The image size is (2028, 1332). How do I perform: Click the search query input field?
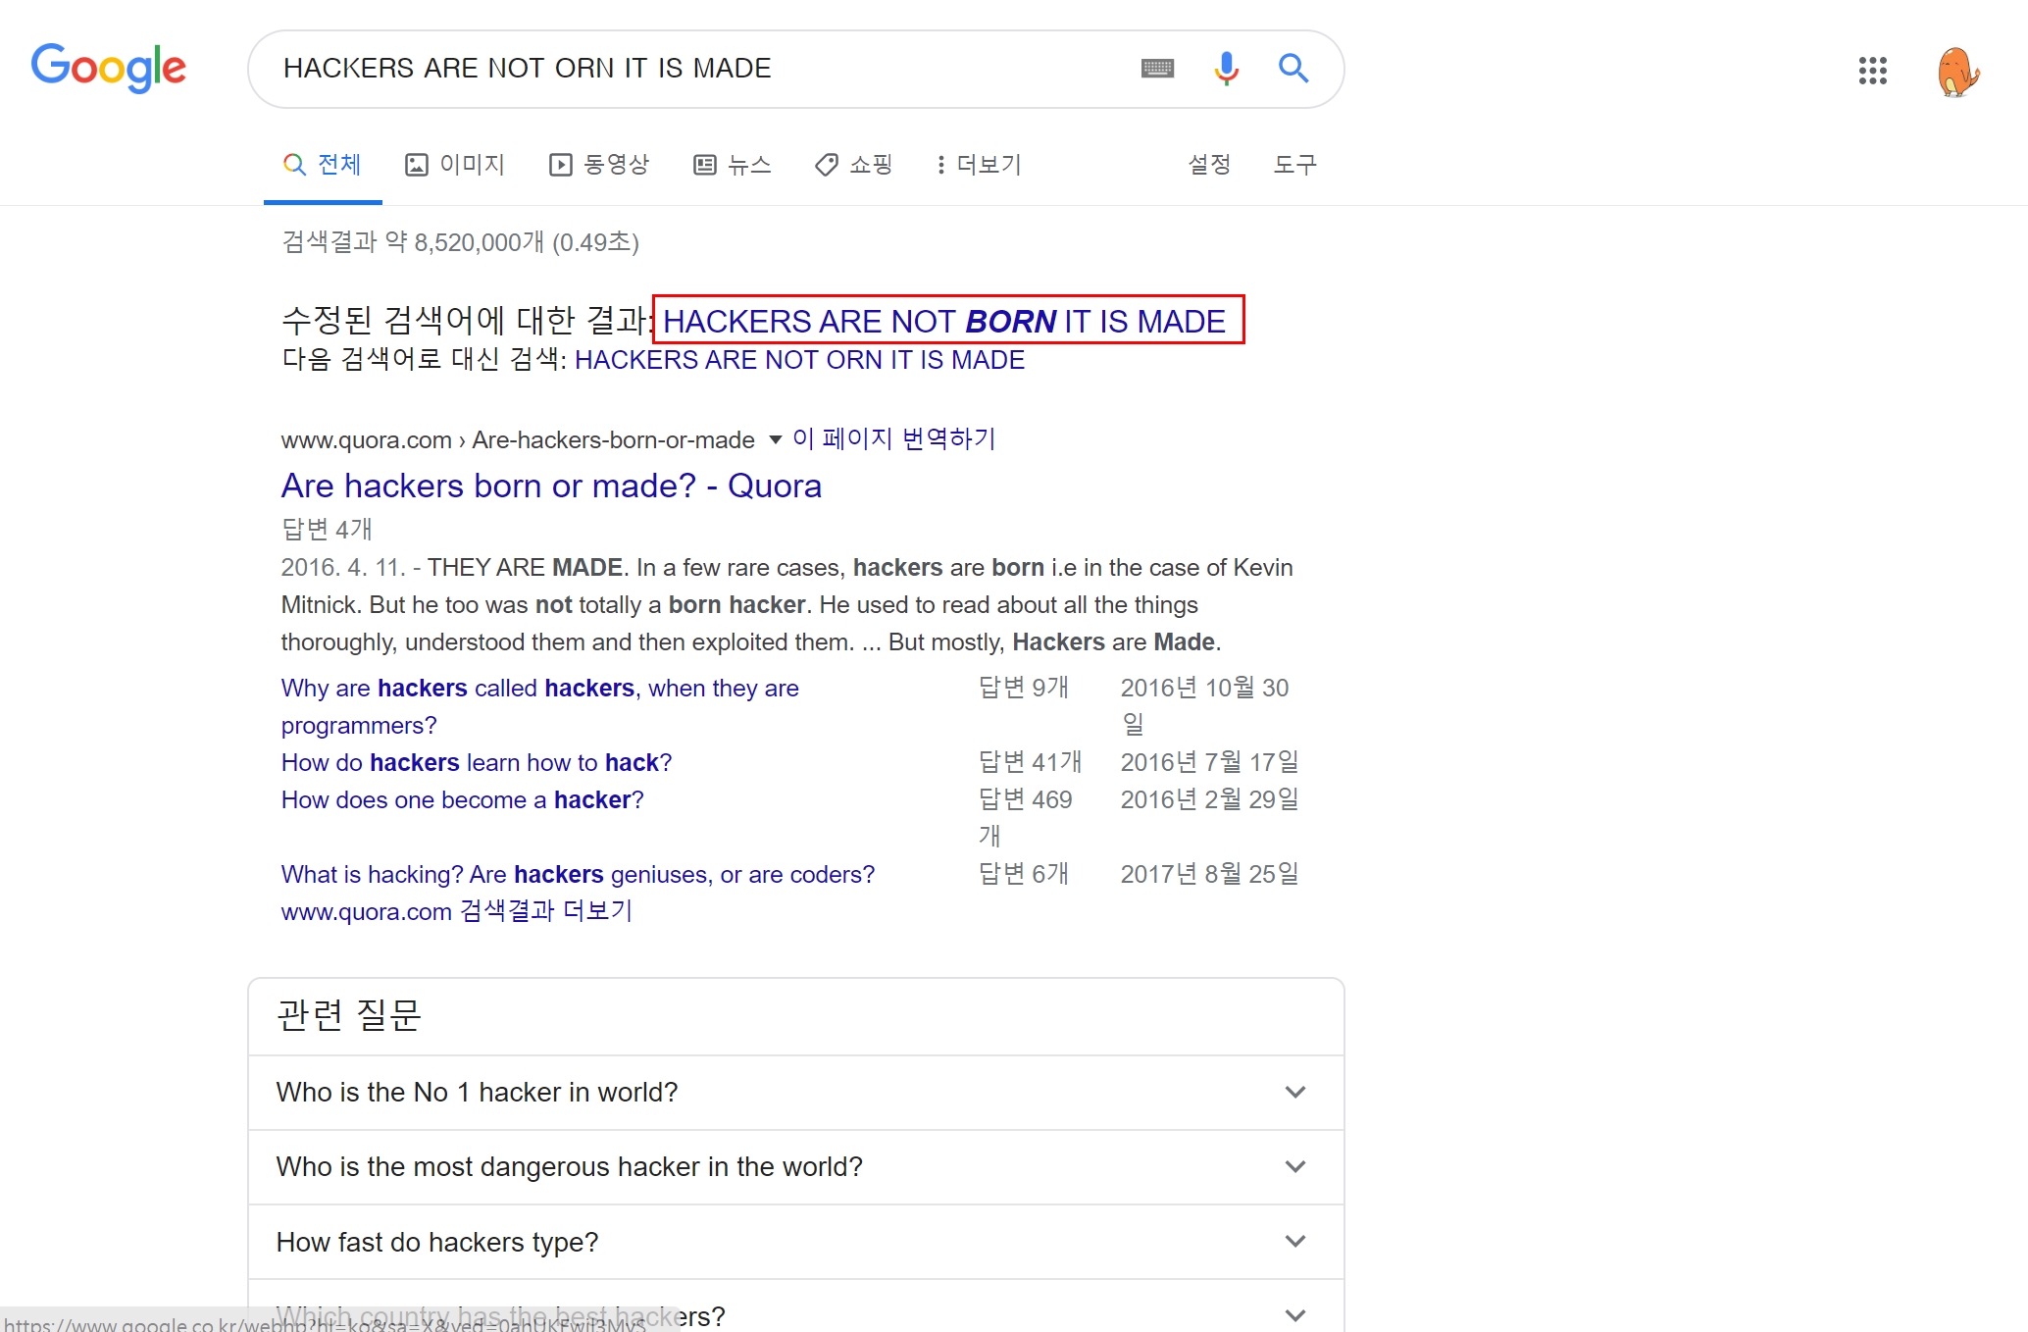click(686, 68)
